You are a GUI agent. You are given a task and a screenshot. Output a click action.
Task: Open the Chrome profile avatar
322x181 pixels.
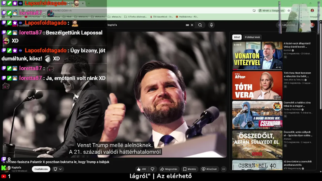pyautogui.click(x=312, y=11)
